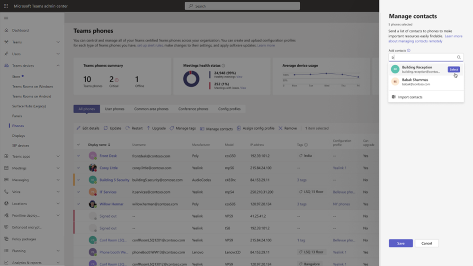The width and height of the screenshot is (473, 266).
Task: Switch to the Common area phones tab
Action: [x=151, y=109]
